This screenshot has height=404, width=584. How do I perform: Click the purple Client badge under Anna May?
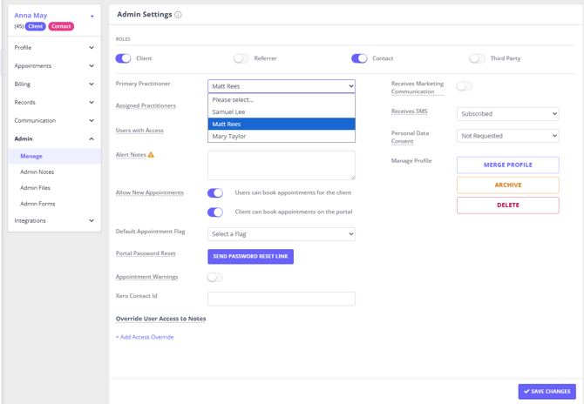35,26
